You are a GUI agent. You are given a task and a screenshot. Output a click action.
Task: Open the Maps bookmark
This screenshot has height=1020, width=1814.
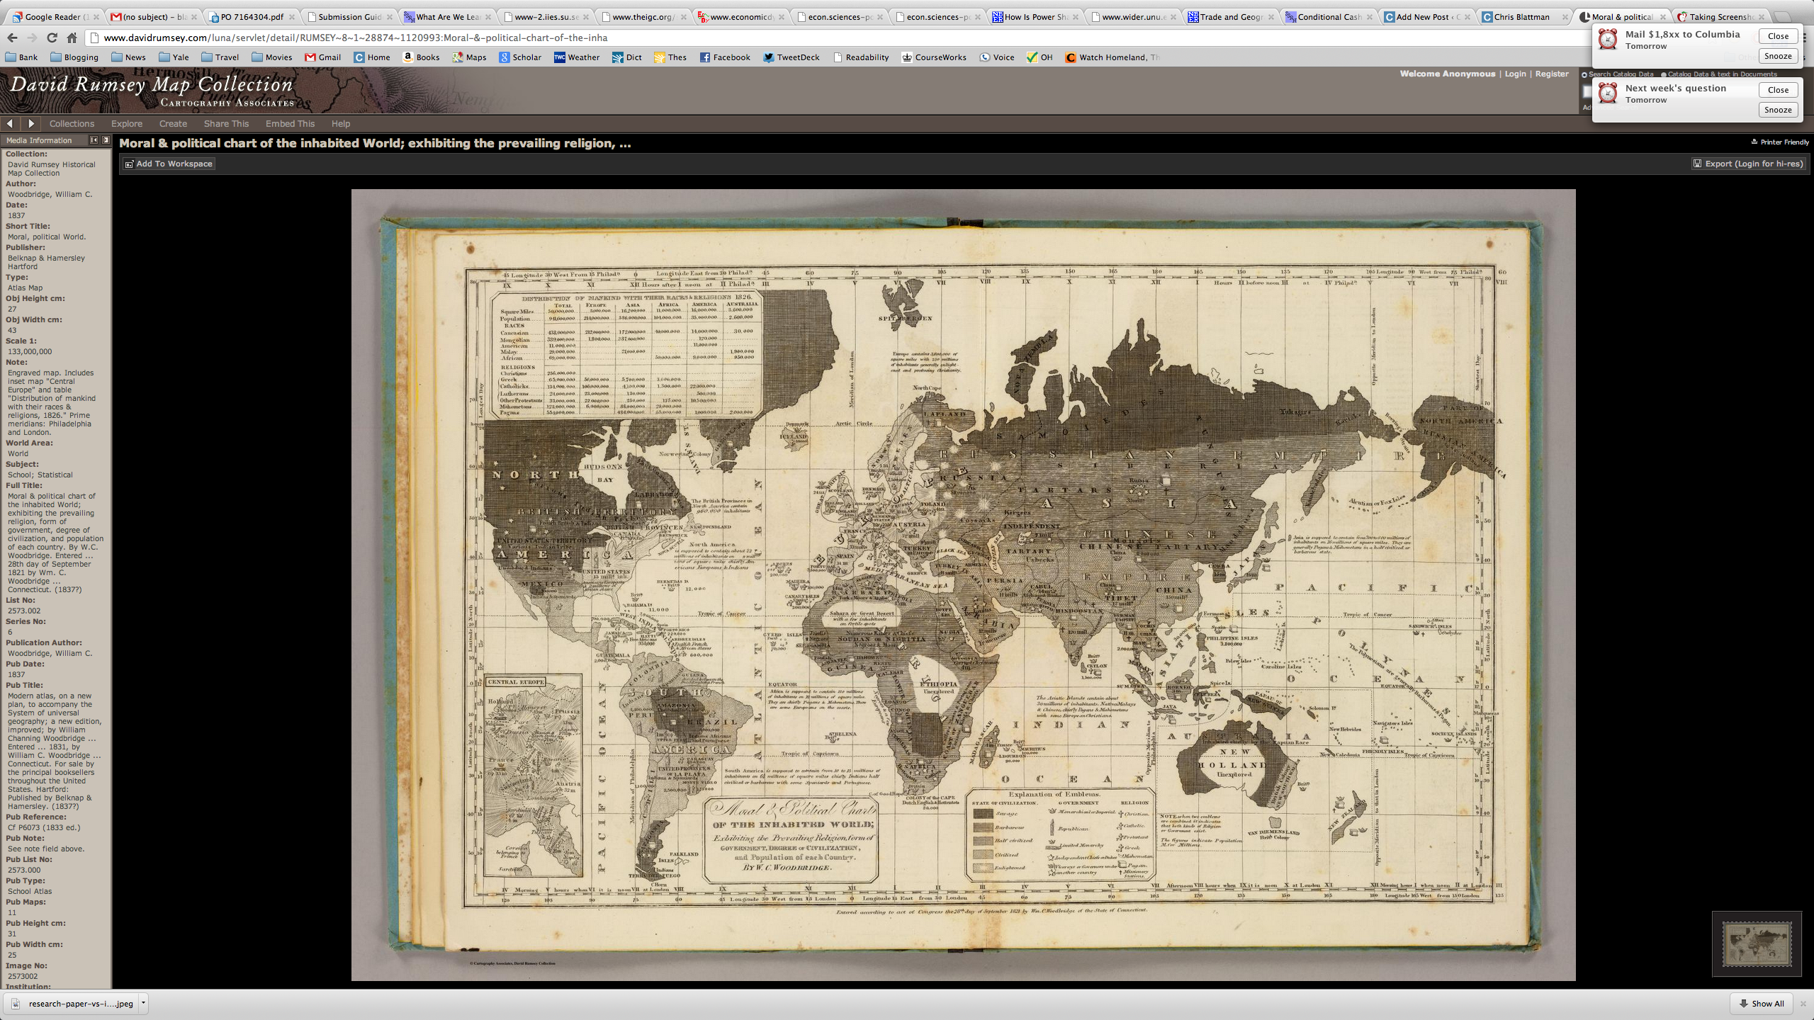(470, 57)
